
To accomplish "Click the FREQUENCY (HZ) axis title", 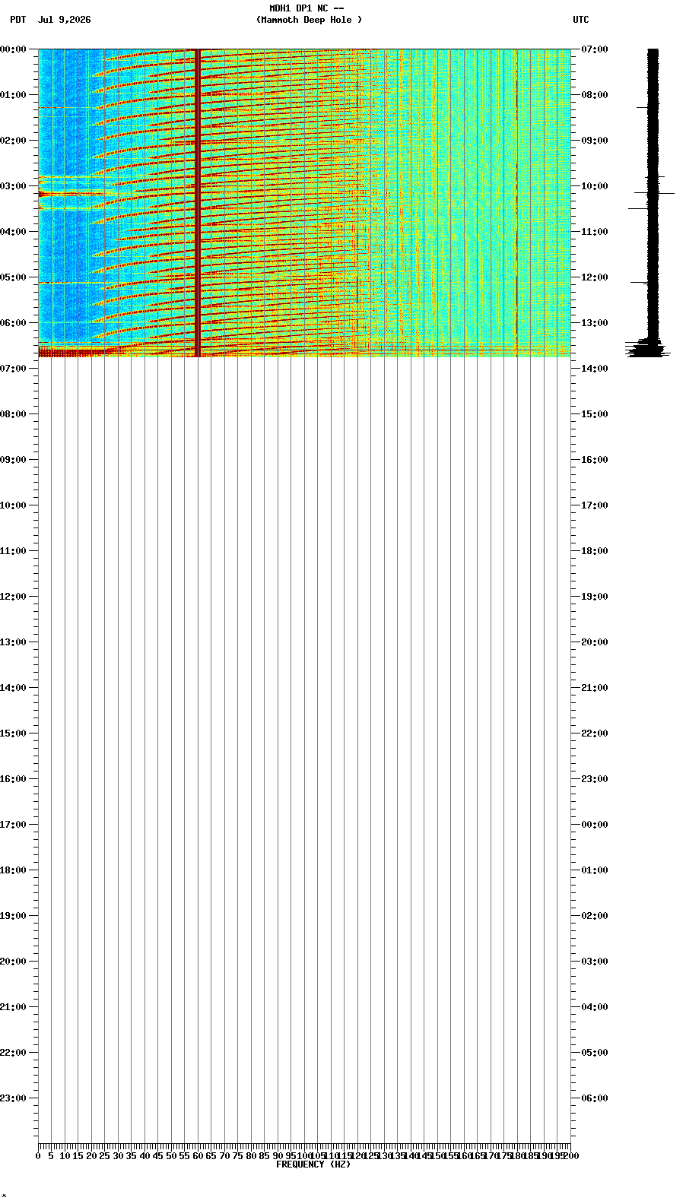I will [x=313, y=1164].
